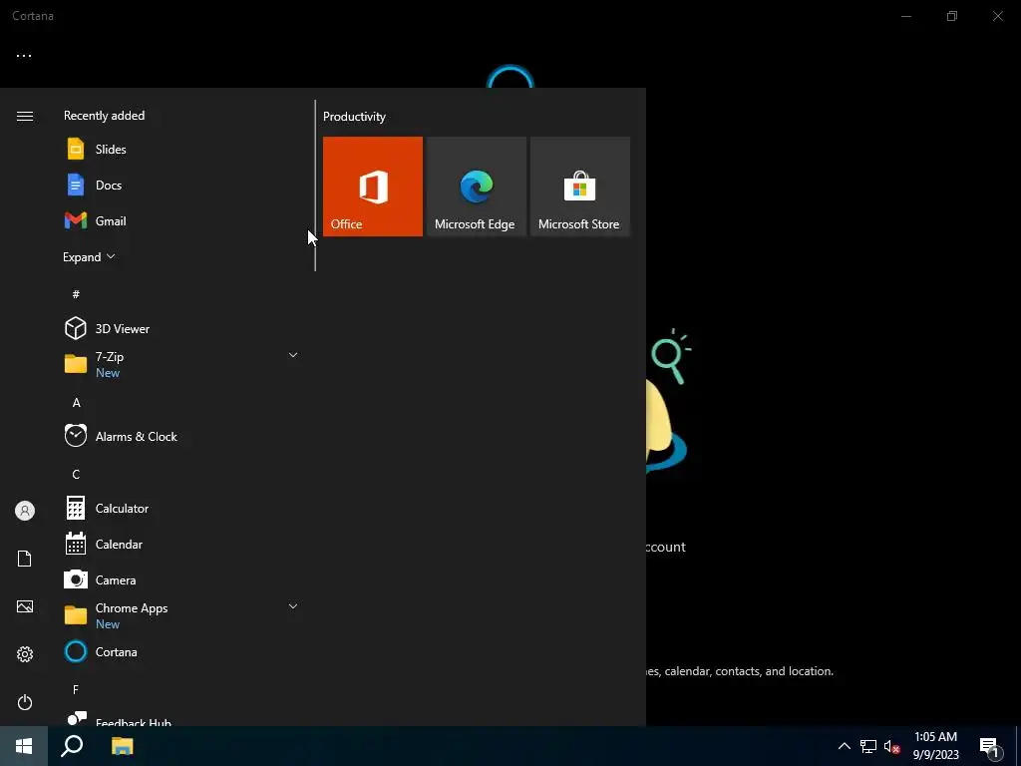Click the Power icon
This screenshot has width=1021, height=766.
[25, 702]
